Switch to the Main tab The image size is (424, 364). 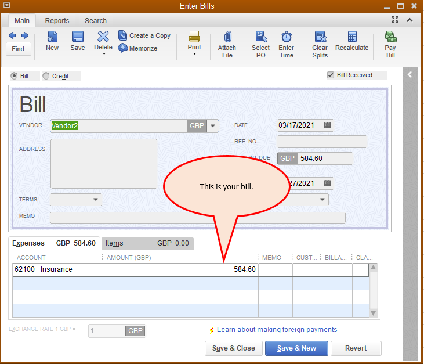(22, 20)
